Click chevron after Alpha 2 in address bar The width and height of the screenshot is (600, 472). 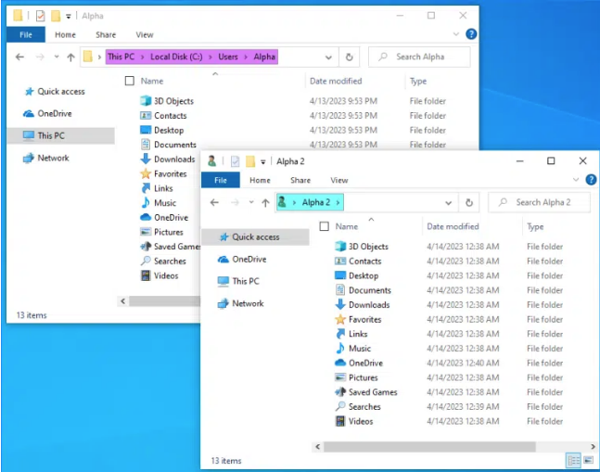[x=338, y=203]
